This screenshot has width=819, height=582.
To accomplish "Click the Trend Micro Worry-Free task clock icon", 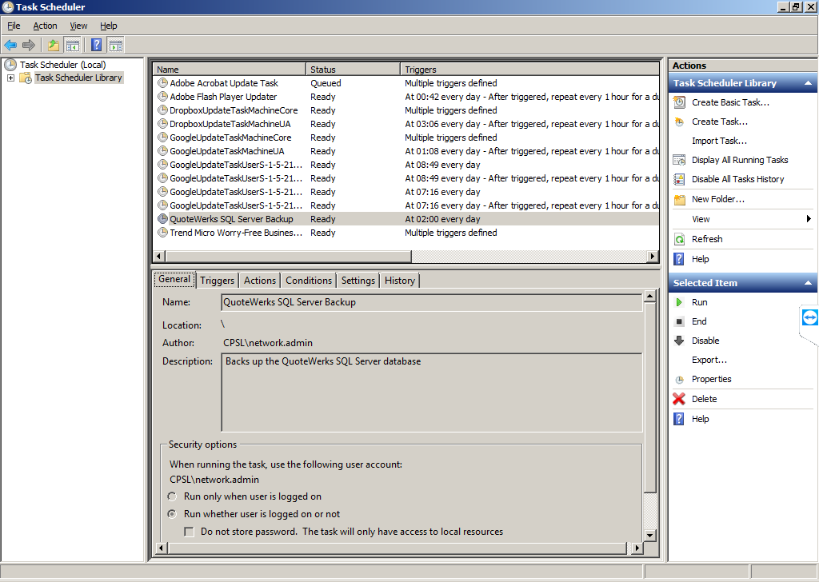I will (163, 233).
